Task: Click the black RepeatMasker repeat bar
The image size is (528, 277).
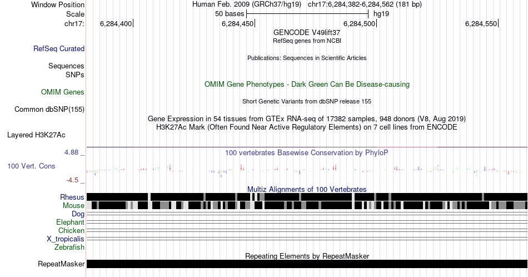Action: point(307,264)
